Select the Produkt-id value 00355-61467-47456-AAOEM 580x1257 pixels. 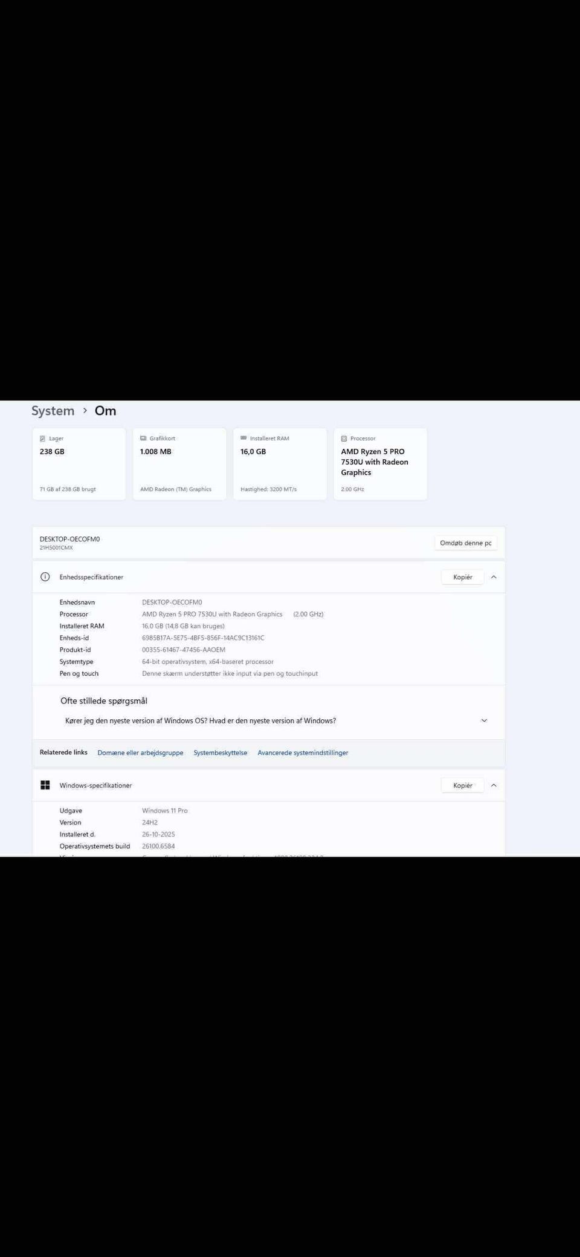pyautogui.click(x=184, y=650)
